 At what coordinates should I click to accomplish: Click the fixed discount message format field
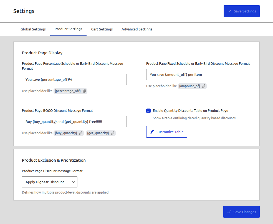click(x=198, y=74)
